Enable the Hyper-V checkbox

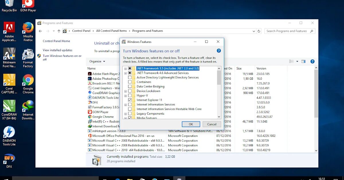[x=130, y=95]
